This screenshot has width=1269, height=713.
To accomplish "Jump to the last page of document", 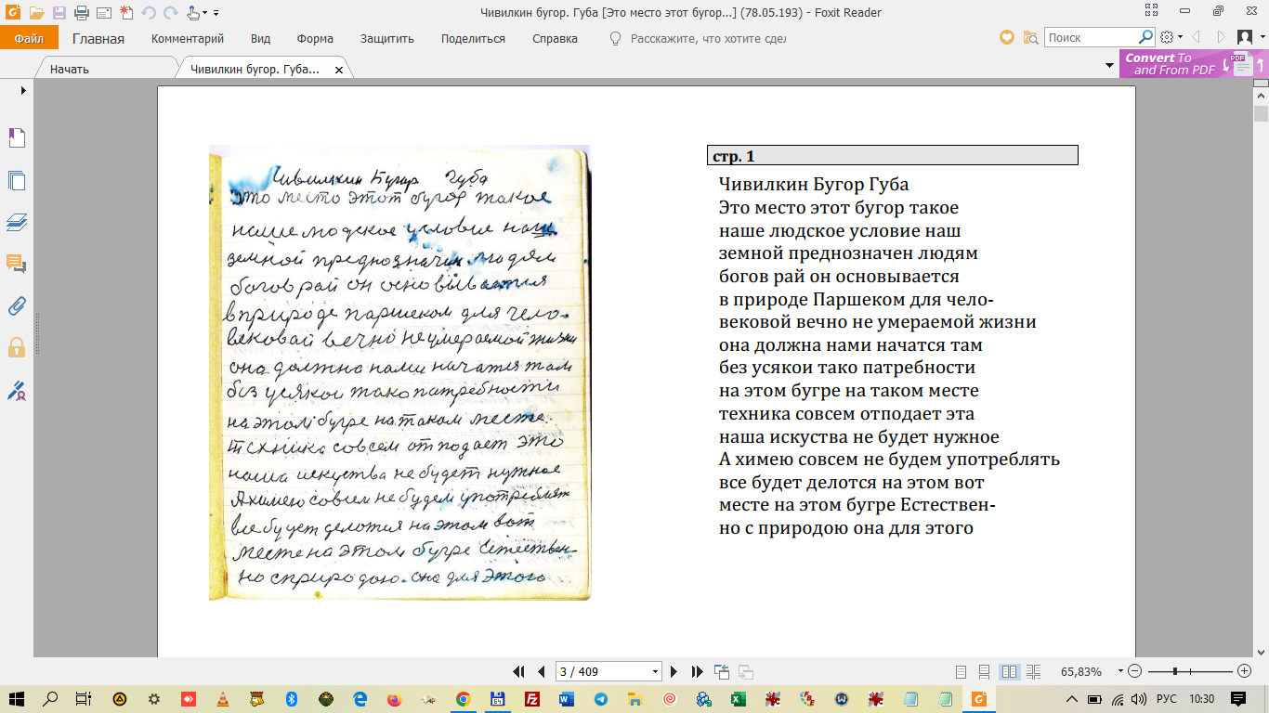I will (697, 671).
